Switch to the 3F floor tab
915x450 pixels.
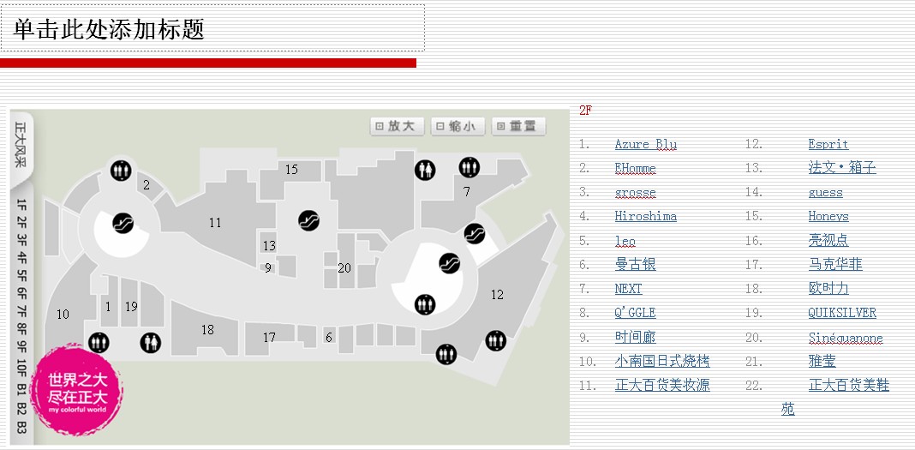(x=21, y=241)
